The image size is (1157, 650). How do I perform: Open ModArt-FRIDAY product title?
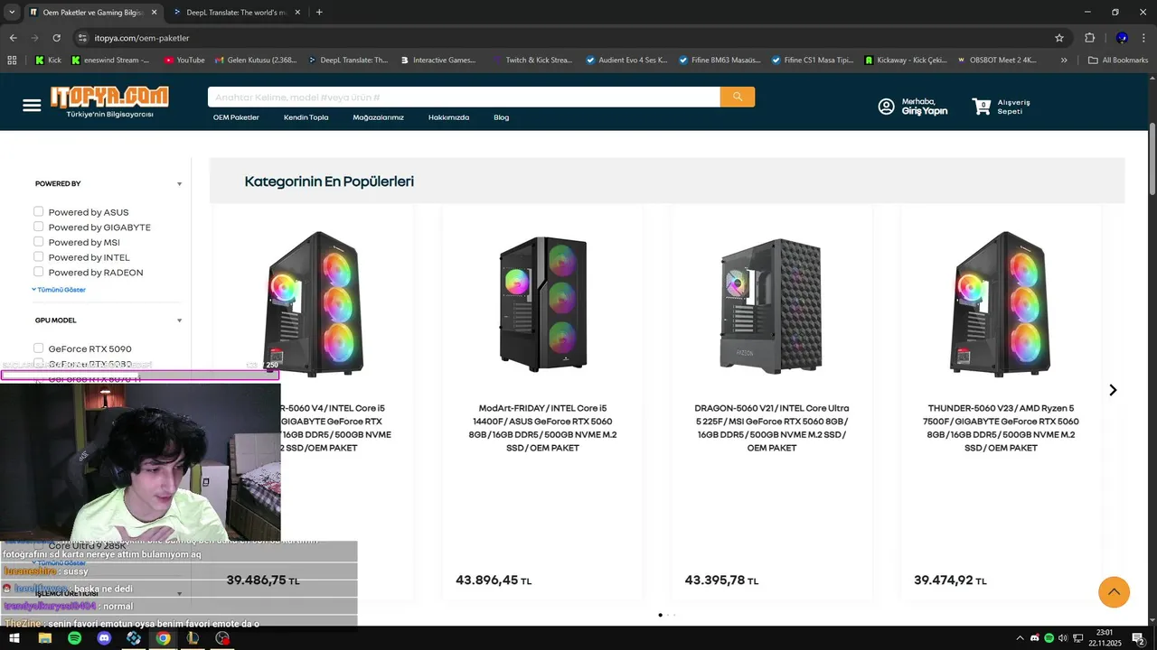click(x=542, y=428)
